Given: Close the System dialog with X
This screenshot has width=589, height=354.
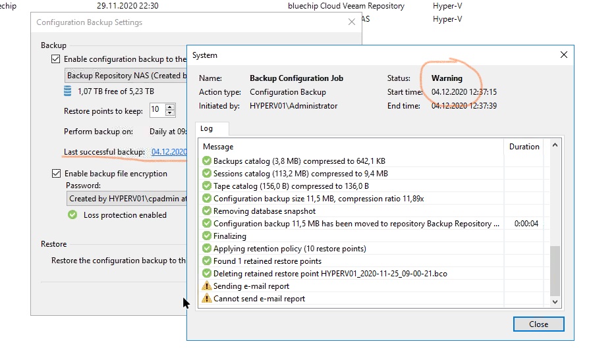Looking at the screenshot, I should [x=564, y=55].
